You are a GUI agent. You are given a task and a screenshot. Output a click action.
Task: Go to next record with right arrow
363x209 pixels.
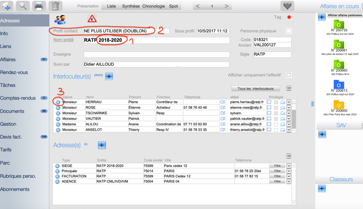(x=226, y=6)
